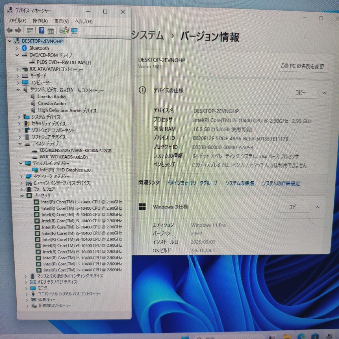339x339 pixels.
Task: Select PLDS DVD+-RW DU-8A5LH device
Action: (x=64, y=62)
